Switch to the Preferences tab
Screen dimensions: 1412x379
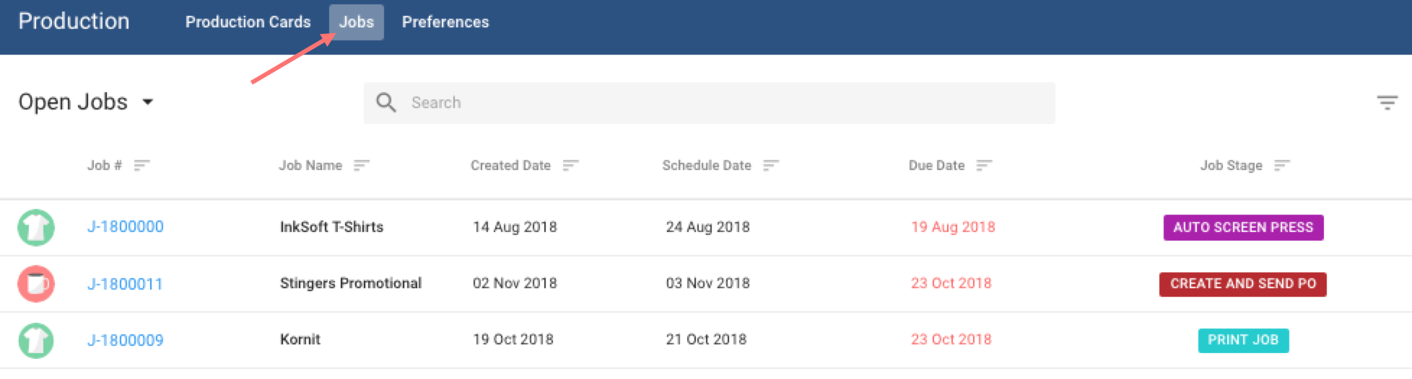(445, 22)
